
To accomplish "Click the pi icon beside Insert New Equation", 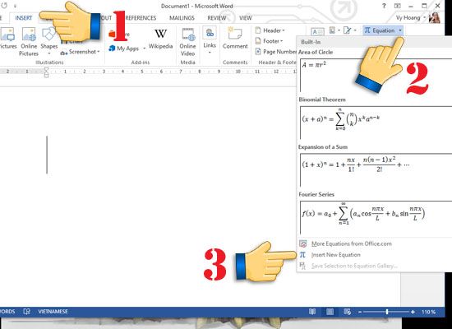I will (x=302, y=255).
